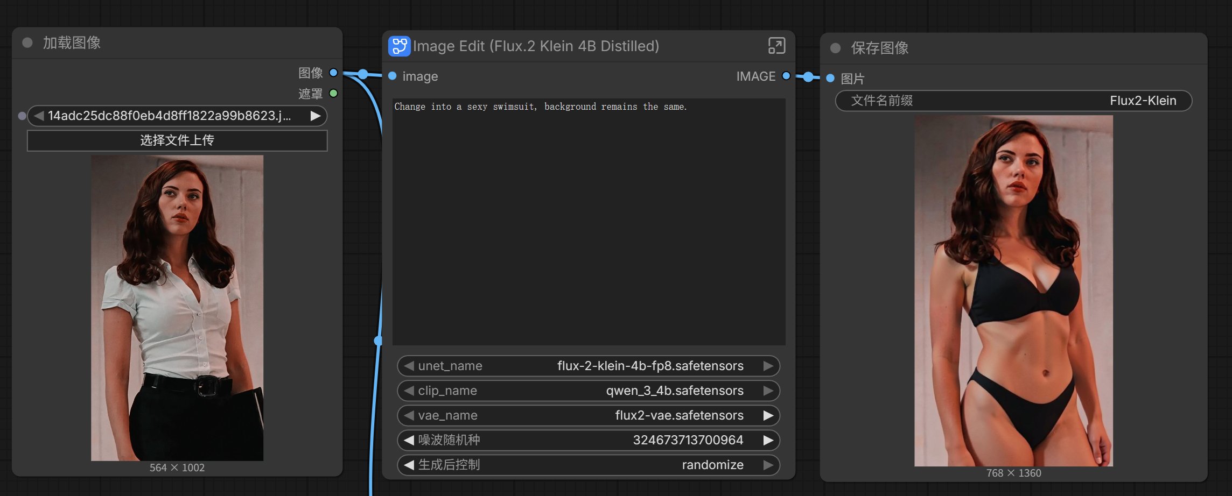Click right arrow on vae_name field
1232x496 pixels.
[768, 415]
